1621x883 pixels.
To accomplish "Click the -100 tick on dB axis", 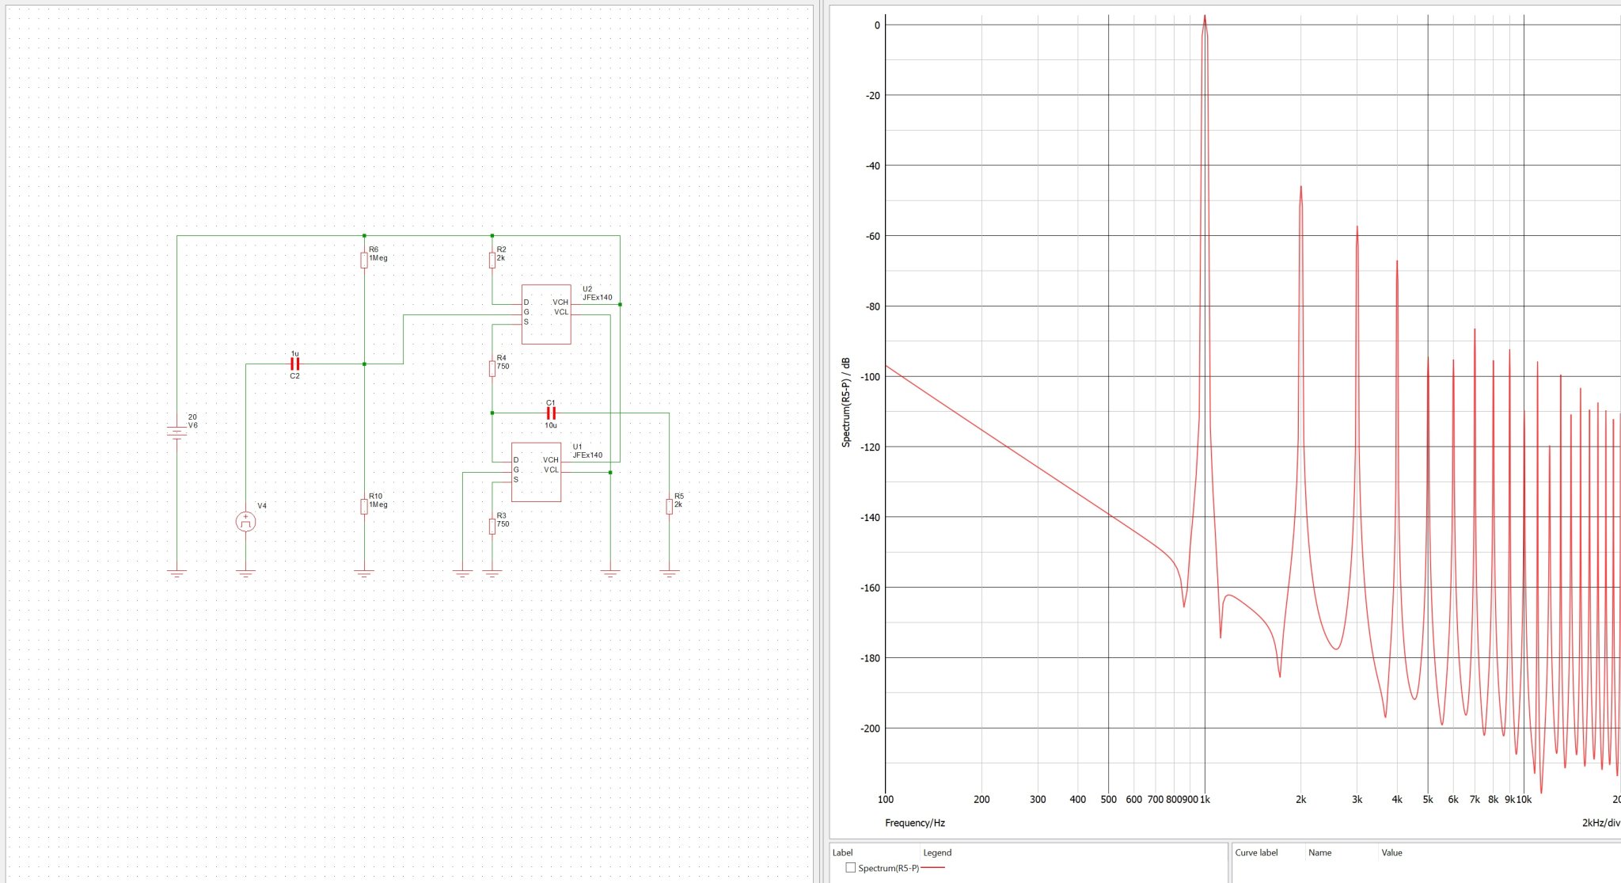I will click(x=870, y=377).
